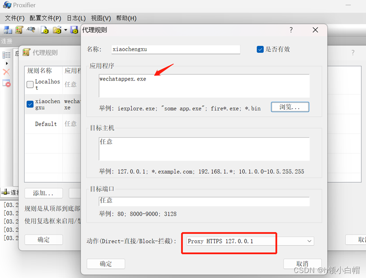Open the 配置文件(P) menu
The height and width of the screenshot is (278, 366).
(45, 18)
